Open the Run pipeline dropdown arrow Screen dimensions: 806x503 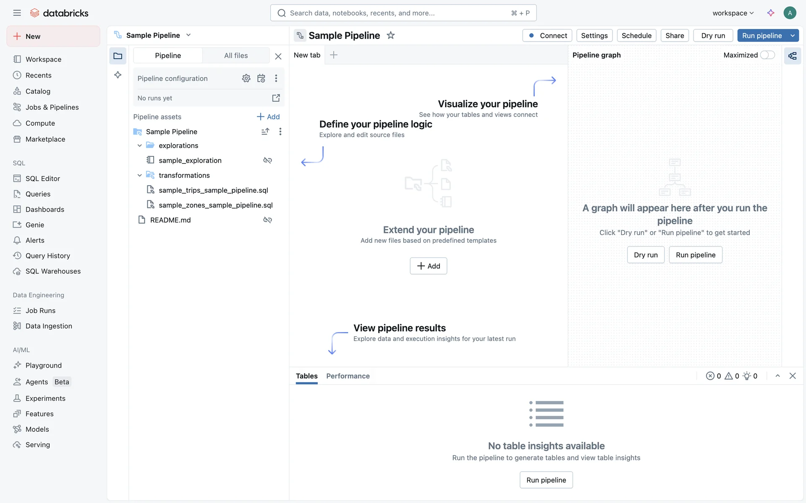(793, 36)
